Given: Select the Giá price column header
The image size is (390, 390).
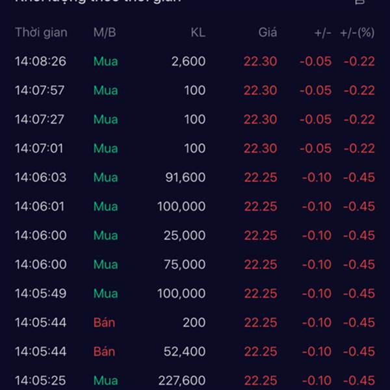Looking at the screenshot, I should (x=267, y=32).
